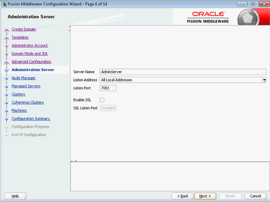Click the Configuration Progress step text

pos(30,127)
